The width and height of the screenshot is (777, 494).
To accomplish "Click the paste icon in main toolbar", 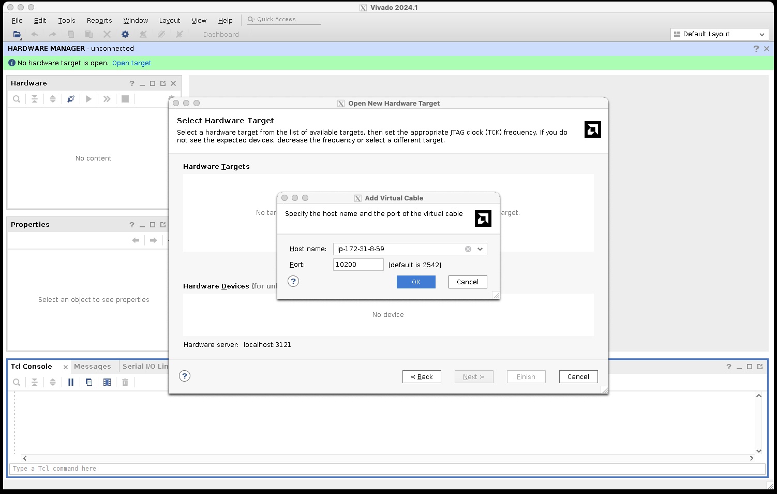I will pyautogui.click(x=89, y=34).
